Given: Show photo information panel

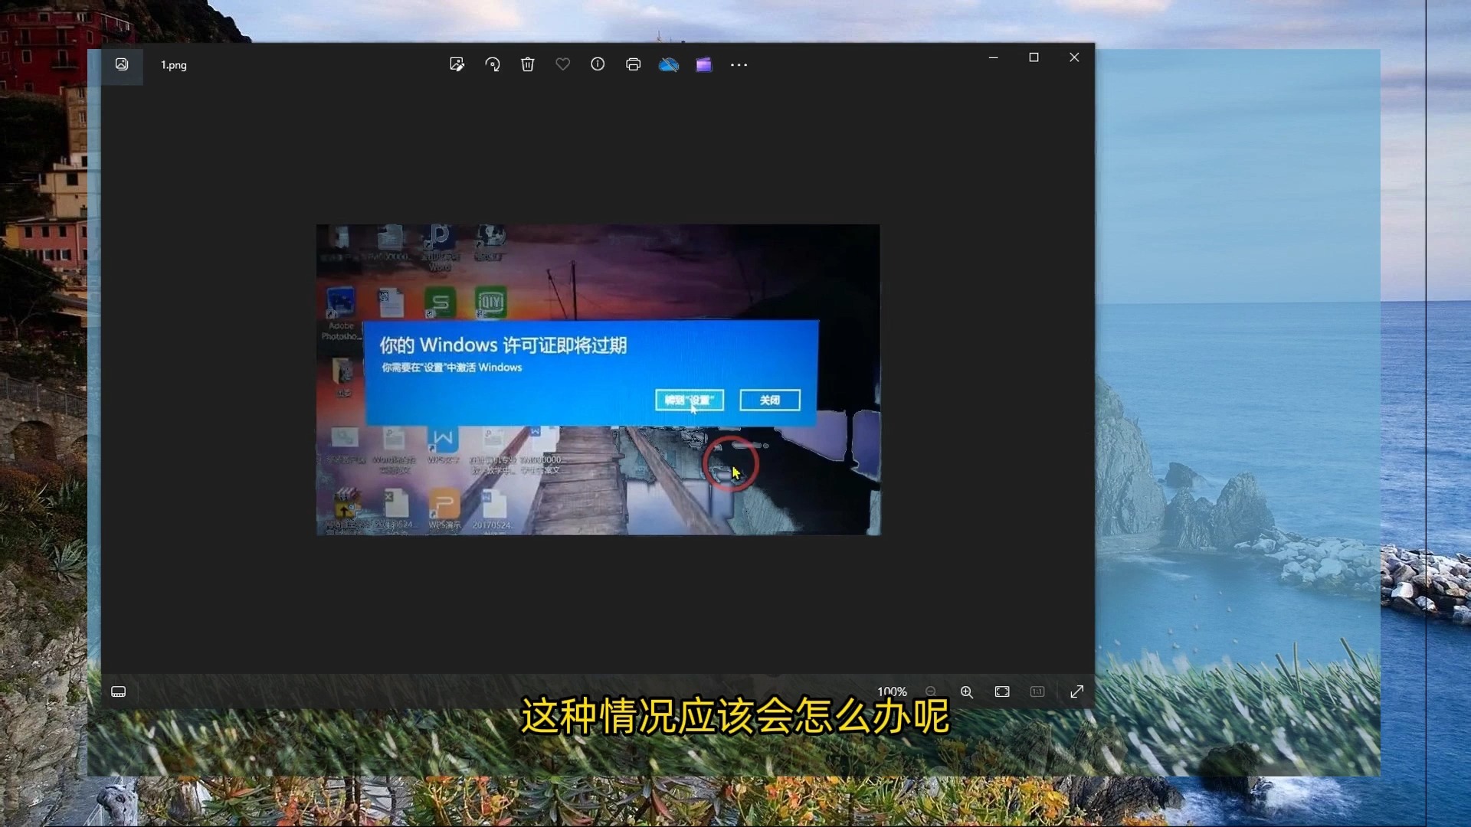Looking at the screenshot, I should tap(598, 64).
